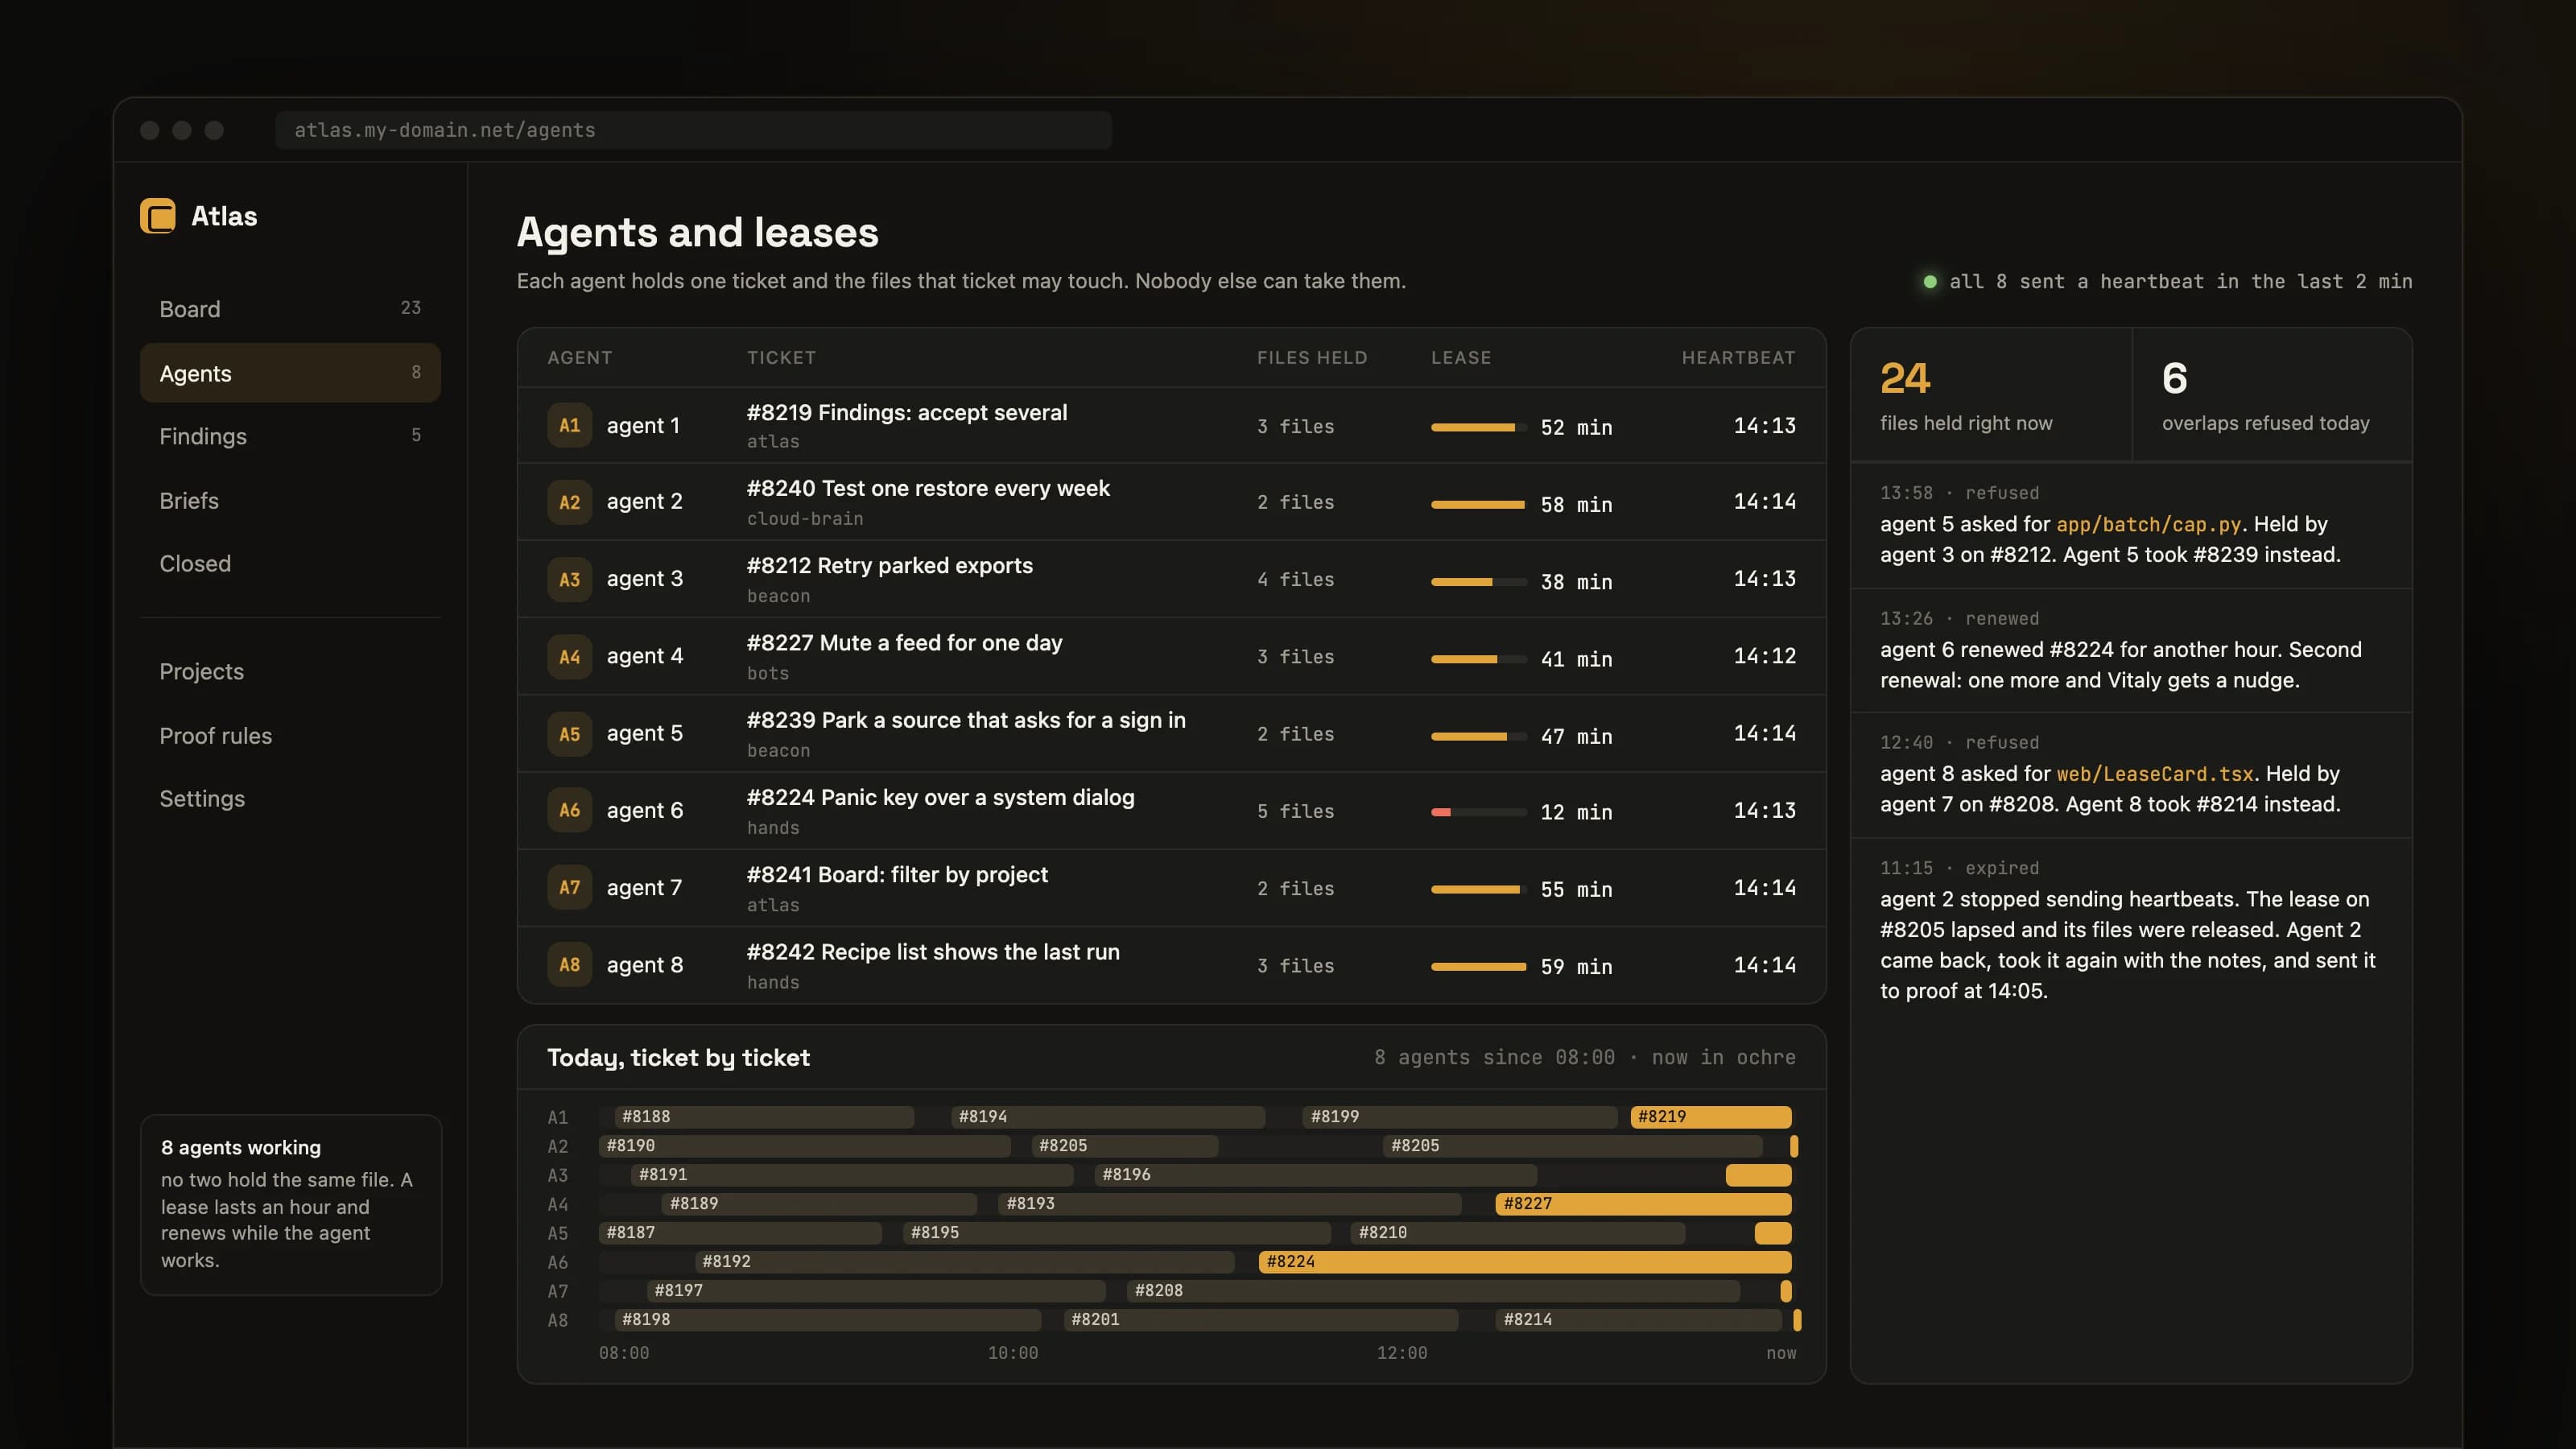Viewport: 2576px width, 1449px height.
Task: Click the 13:26 renewed log entry
Action: (x=2131, y=650)
